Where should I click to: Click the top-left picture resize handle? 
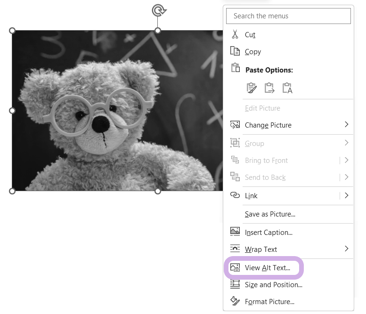(x=12, y=31)
